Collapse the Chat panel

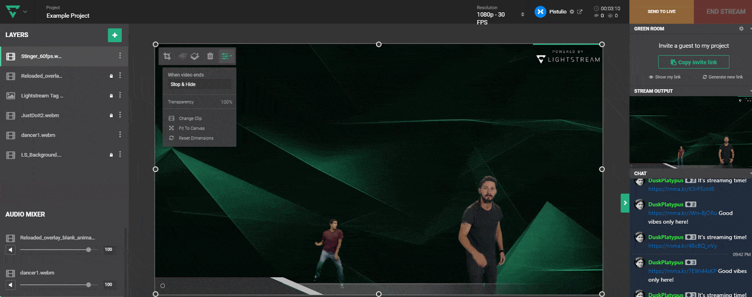[x=751, y=174]
